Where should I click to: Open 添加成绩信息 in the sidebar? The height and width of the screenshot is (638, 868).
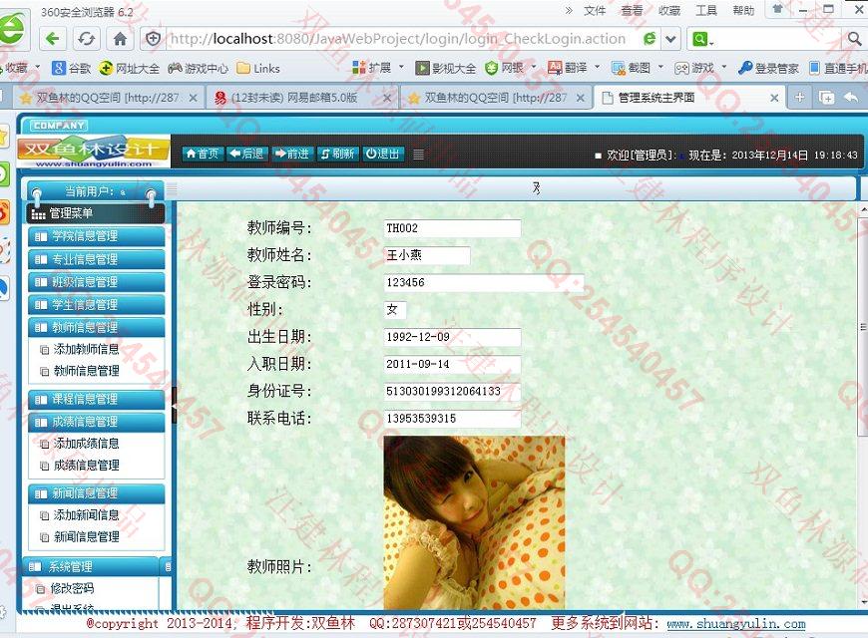coord(87,444)
